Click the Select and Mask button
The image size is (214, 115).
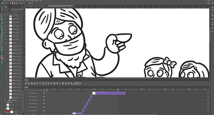point(40,3)
